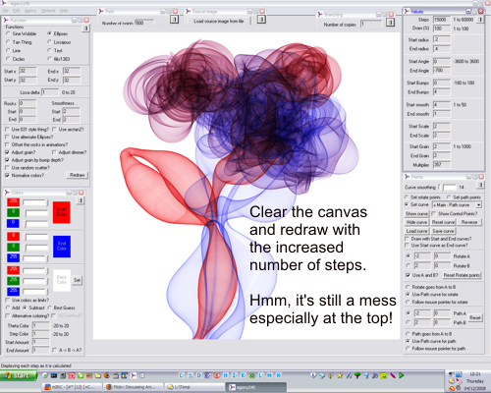Switch to L:\Temp taskbar window
491x393 pixels.
coord(193,387)
